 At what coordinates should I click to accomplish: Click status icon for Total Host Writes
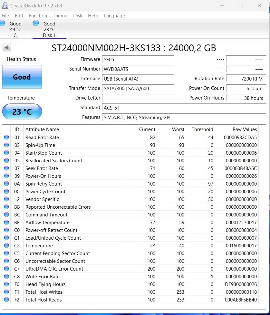[6, 292]
